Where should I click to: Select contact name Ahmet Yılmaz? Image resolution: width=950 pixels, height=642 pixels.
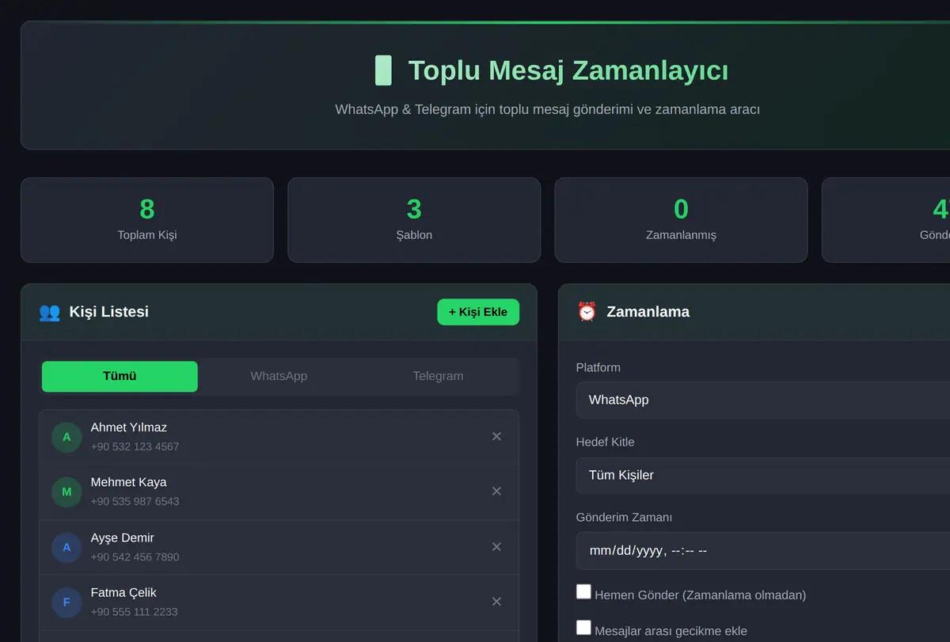(129, 427)
